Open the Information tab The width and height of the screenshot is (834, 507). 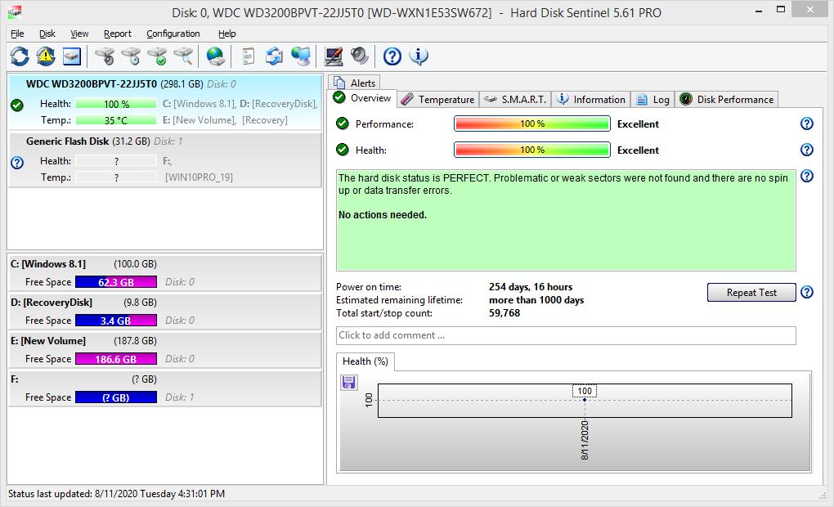(x=591, y=100)
